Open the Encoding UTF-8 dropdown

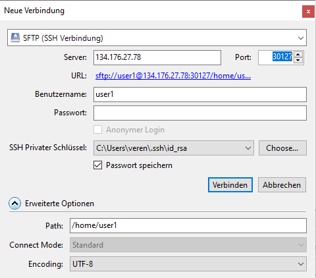pyautogui.click(x=188, y=264)
